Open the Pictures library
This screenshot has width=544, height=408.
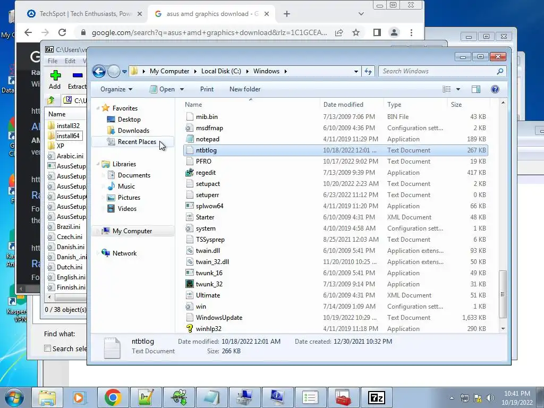click(129, 198)
